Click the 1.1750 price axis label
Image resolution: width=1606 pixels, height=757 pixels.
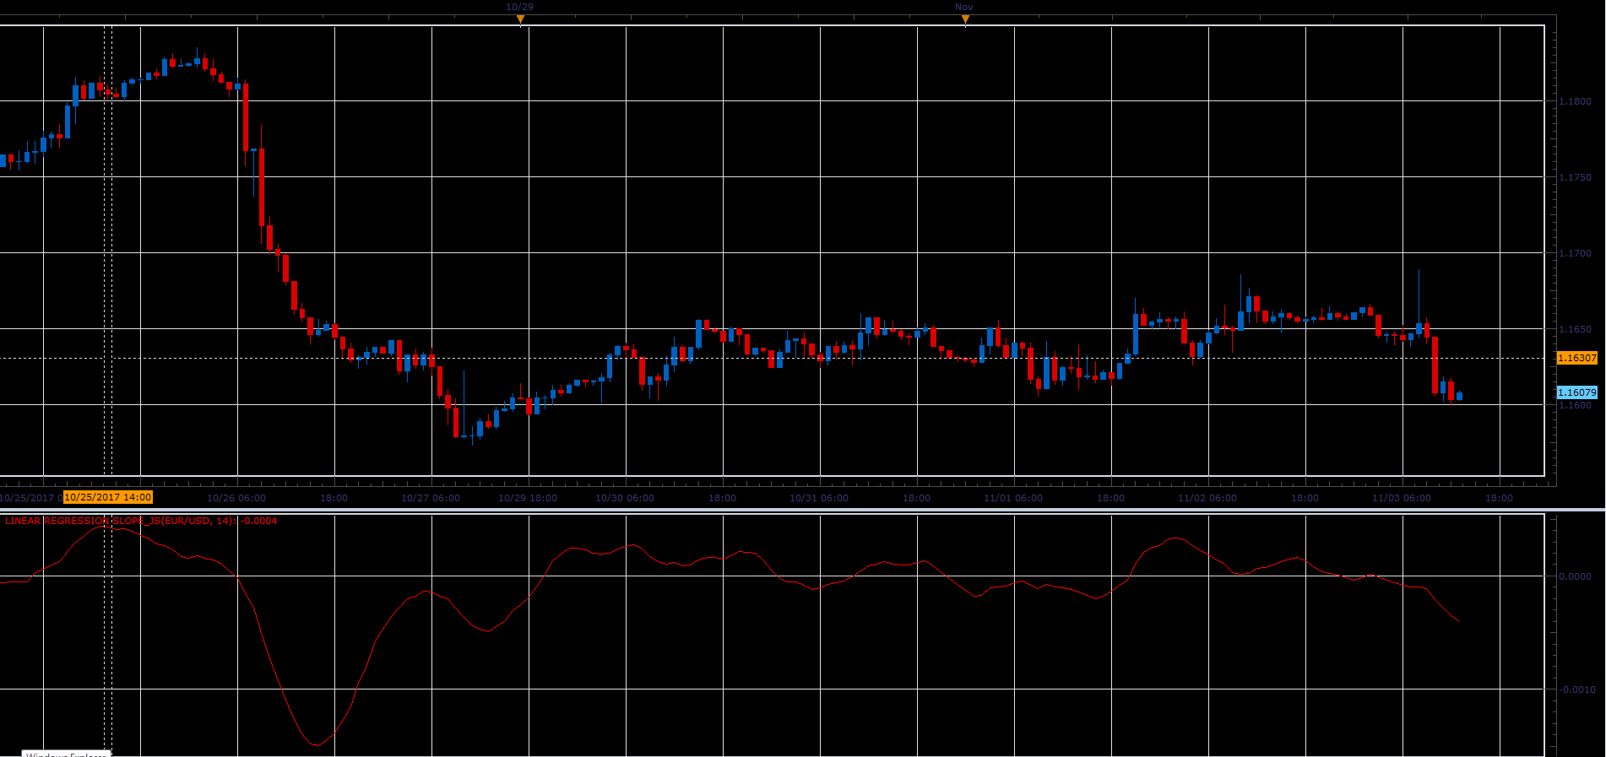1576,177
